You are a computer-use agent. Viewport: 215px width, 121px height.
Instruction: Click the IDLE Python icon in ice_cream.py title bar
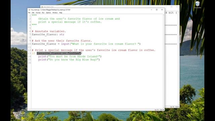(x=29, y=10)
